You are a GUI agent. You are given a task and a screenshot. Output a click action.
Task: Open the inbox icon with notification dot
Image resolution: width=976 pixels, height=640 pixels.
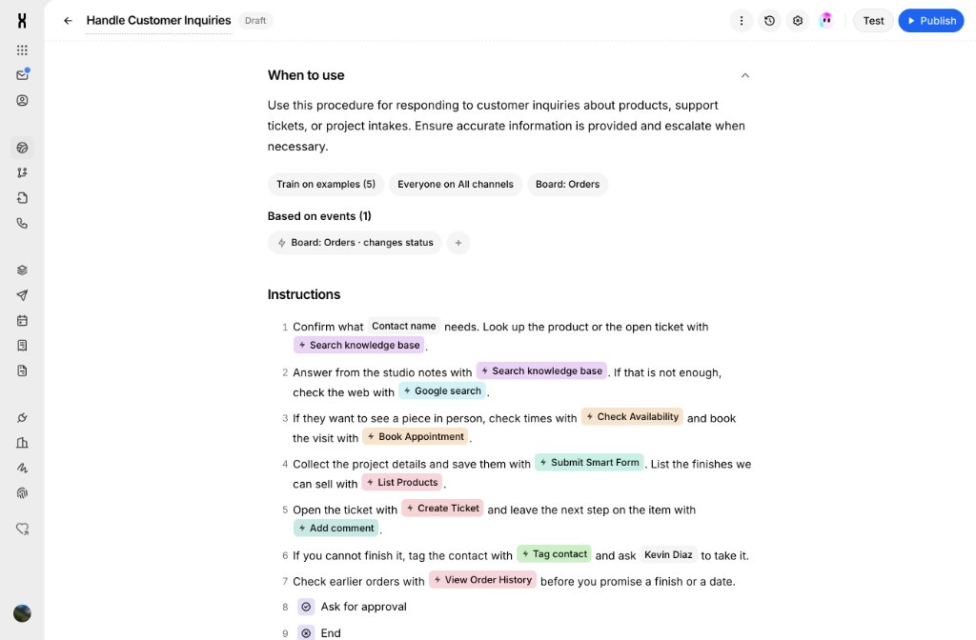[x=22, y=74]
